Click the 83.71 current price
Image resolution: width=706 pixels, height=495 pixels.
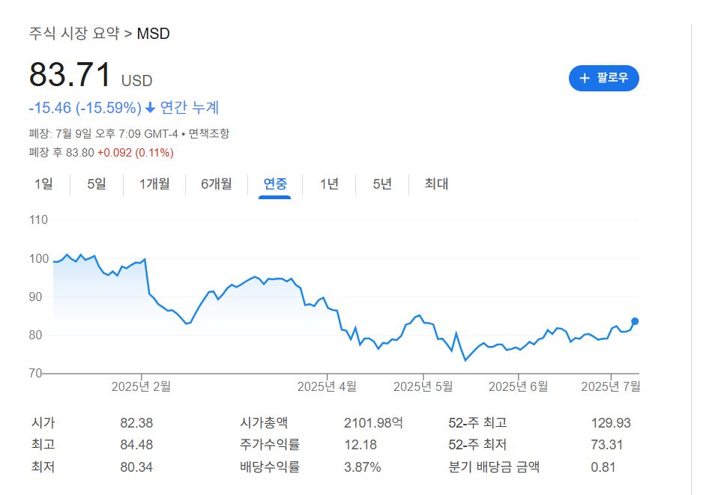tap(70, 75)
